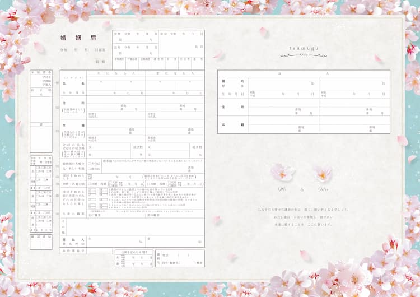Image resolution: width=420 pixels, height=297 pixels.
Task: Click the 届出人 signature row label
Action: tap(73, 240)
